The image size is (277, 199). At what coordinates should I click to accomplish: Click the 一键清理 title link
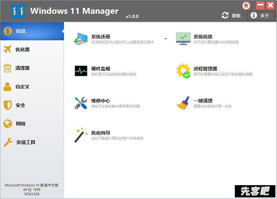click(x=203, y=101)
